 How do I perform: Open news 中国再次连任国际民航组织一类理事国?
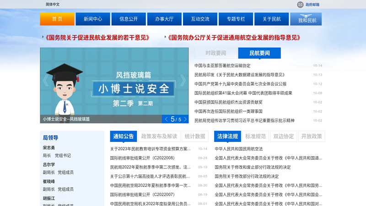[x=228, y=111]
